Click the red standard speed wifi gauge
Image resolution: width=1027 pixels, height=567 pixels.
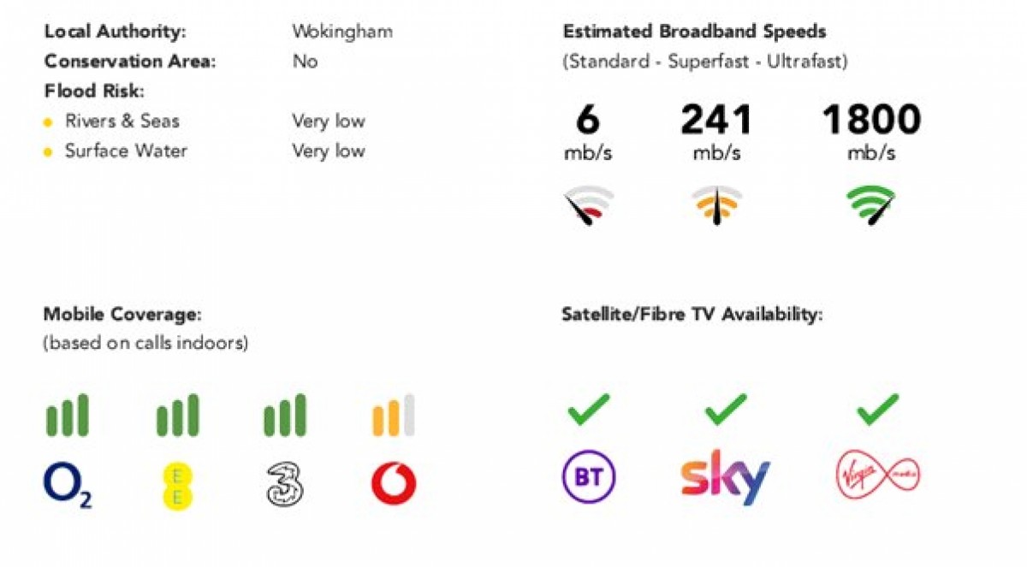[x=588, y=206]
